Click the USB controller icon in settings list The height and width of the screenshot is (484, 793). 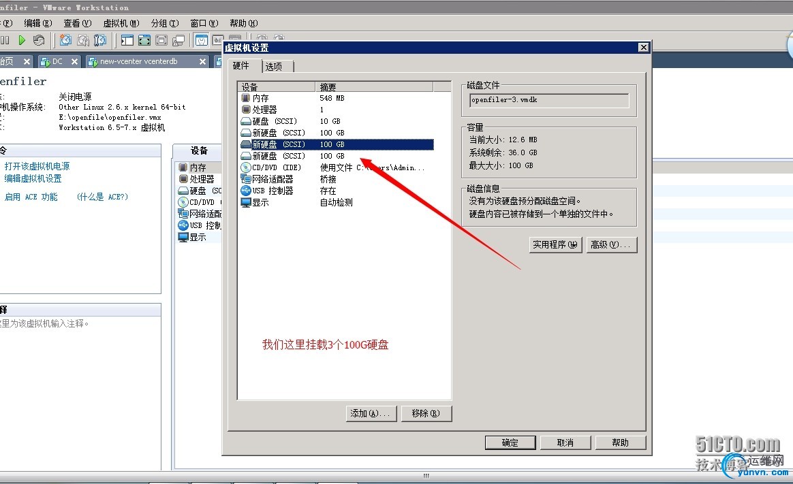point(246,191)
